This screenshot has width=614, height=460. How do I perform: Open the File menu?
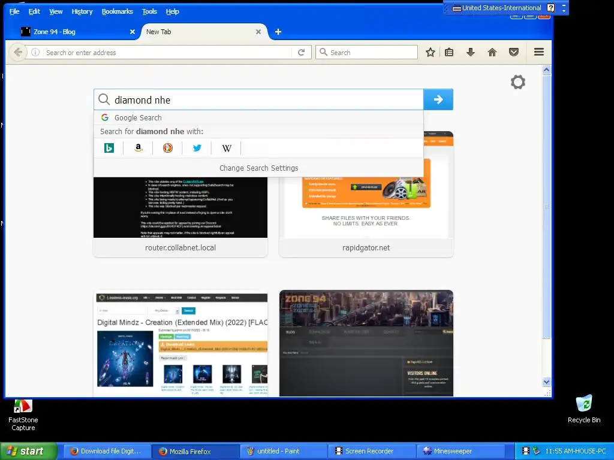pos(14,11)
